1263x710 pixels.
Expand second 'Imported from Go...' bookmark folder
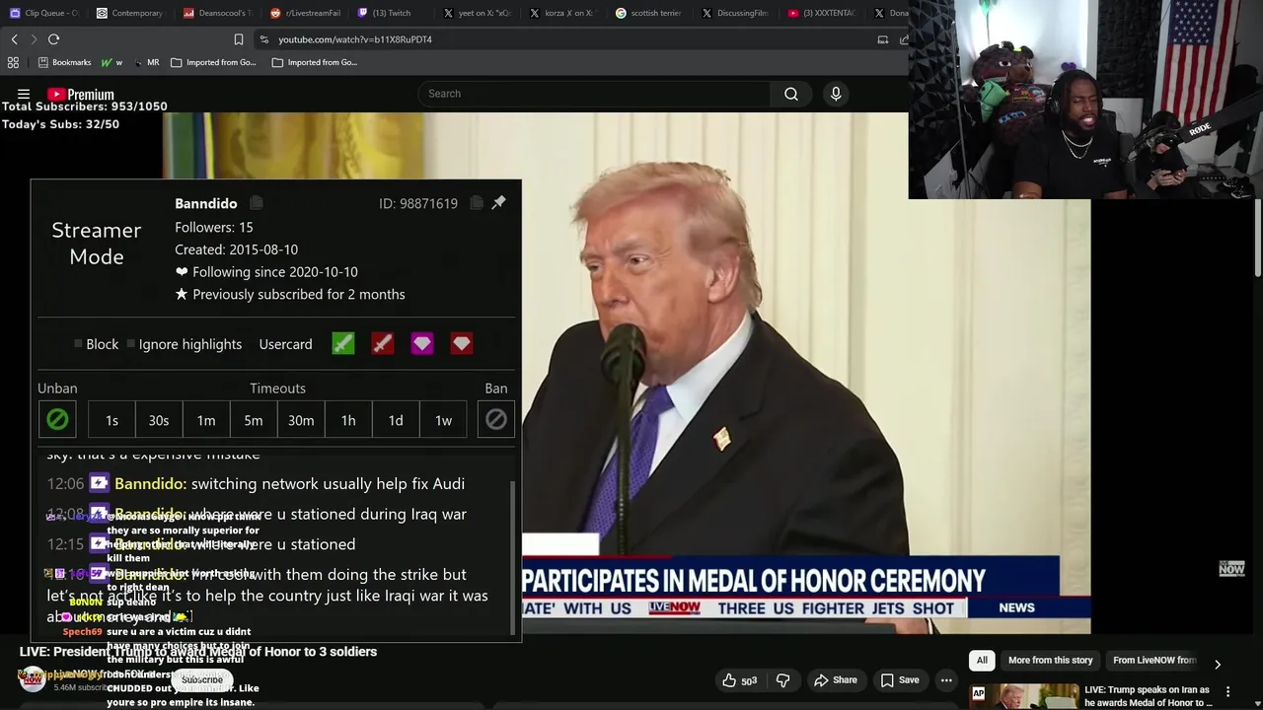pos(315,62)
